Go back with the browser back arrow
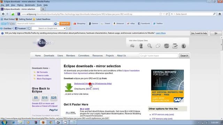The image size is (223, 125). click(3, 14)
